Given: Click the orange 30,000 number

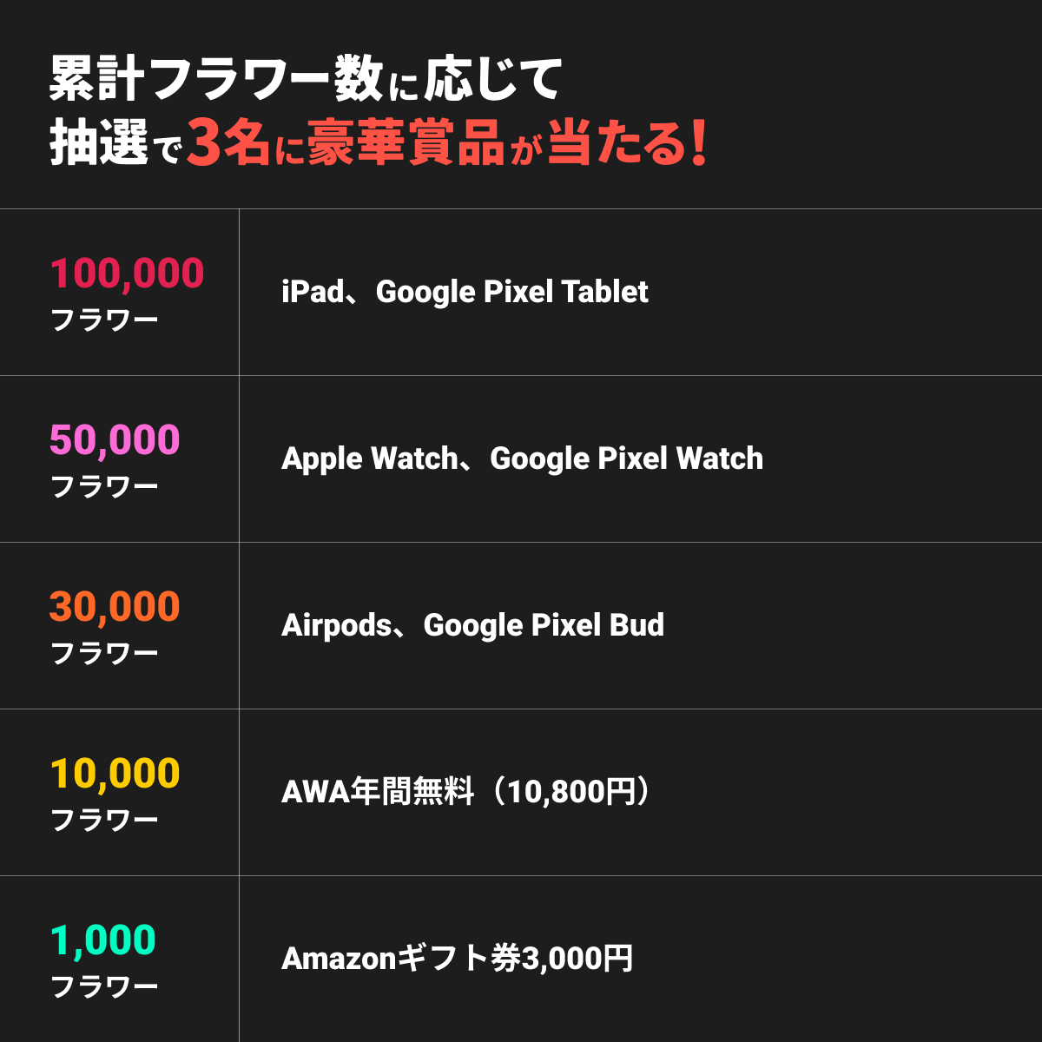Looking at the screenshot, I should pos(115,607).
